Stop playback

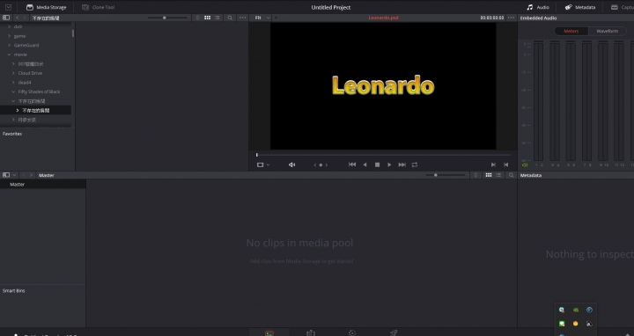coord(377,164)
